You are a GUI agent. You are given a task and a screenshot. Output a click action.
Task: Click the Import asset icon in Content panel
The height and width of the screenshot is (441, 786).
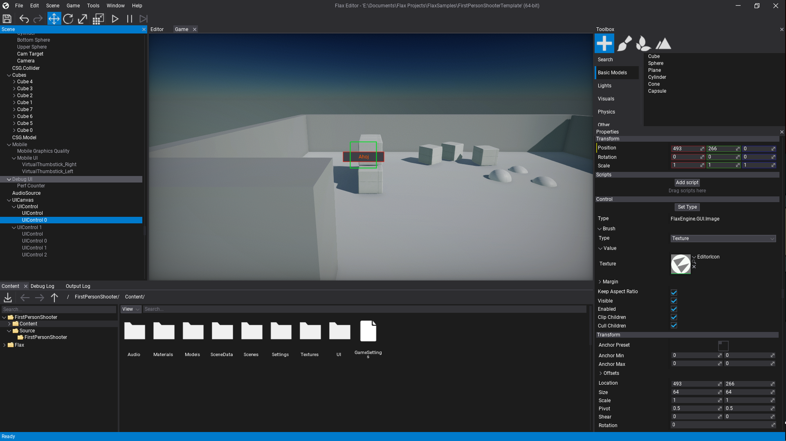[x=8, y=297]
